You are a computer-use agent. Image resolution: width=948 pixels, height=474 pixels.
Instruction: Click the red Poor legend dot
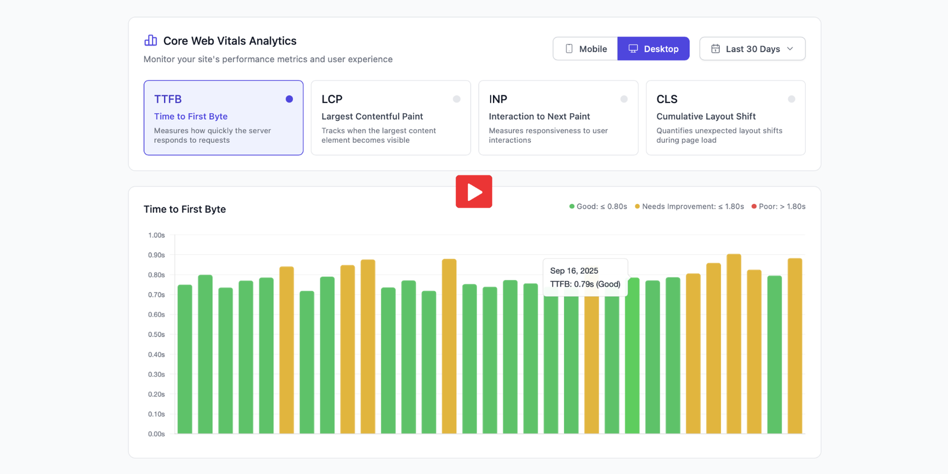(x=754, y=206)
